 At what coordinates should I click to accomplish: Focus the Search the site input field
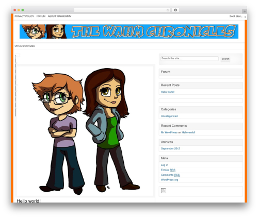(189, 58)
